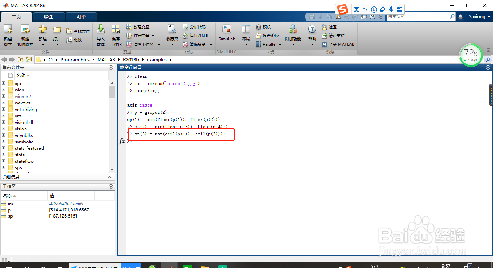Click the back navigation arrow
Viewport: 493px width, 268px height.
4,59
